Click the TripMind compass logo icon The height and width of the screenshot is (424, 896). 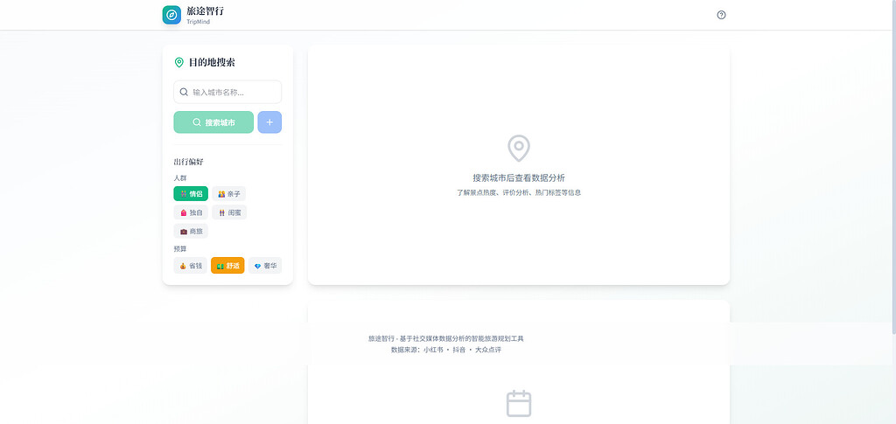(171, 15)
